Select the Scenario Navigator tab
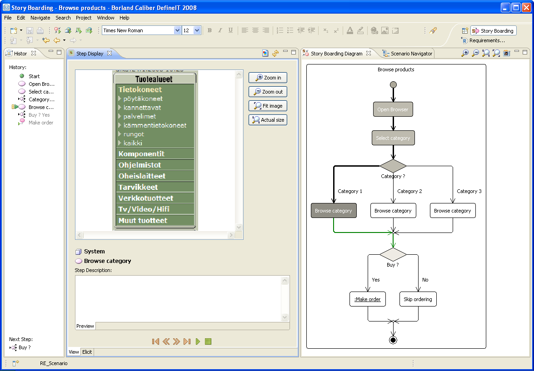The height and width of the screenshot is (371, 534). point(407,54)
